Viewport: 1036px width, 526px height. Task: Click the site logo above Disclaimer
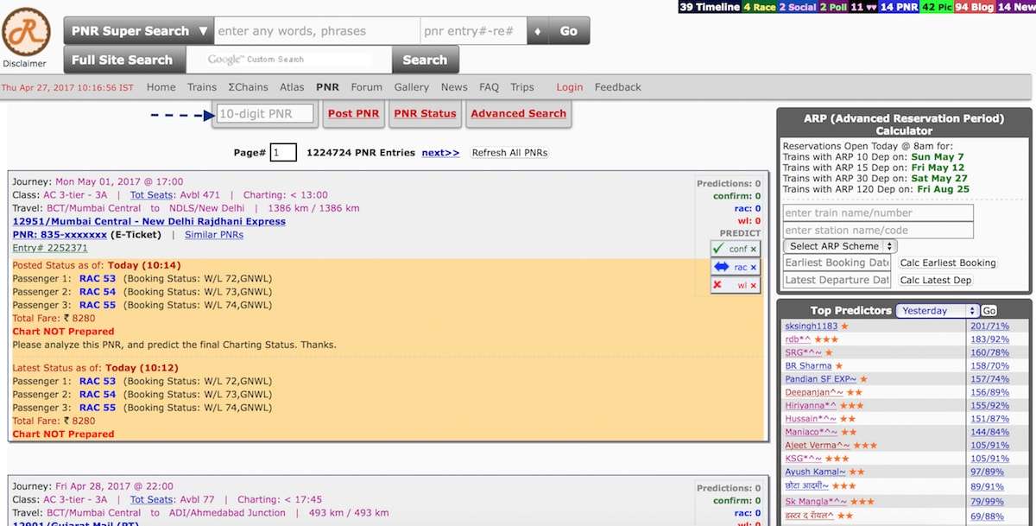(x=26, y=30)
